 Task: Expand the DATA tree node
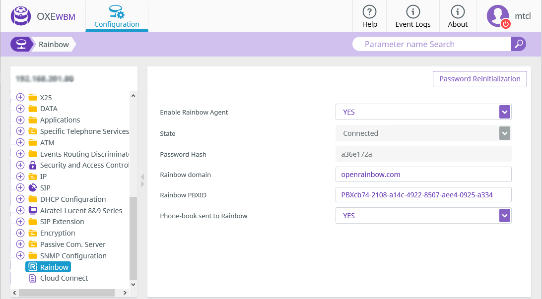[20, 109]
